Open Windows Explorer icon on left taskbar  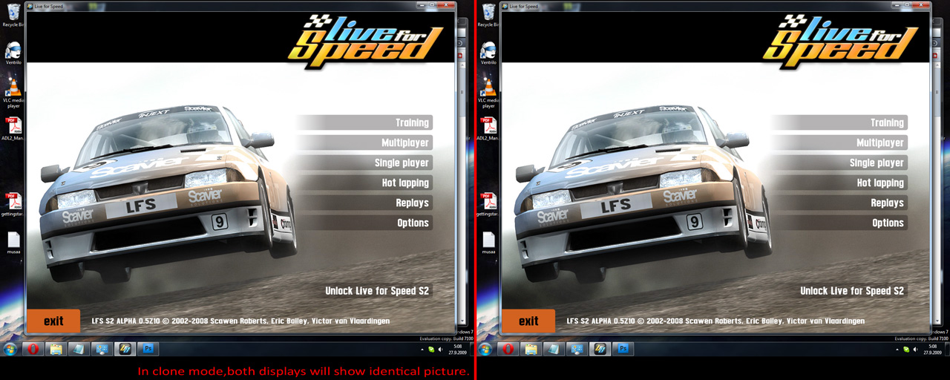[56, 348]
